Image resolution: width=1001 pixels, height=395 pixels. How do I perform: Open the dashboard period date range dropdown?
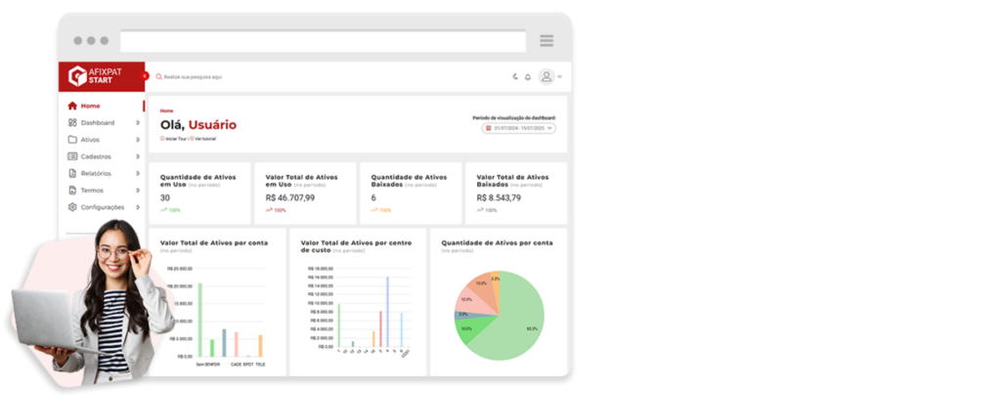click(x=519, y=128)
